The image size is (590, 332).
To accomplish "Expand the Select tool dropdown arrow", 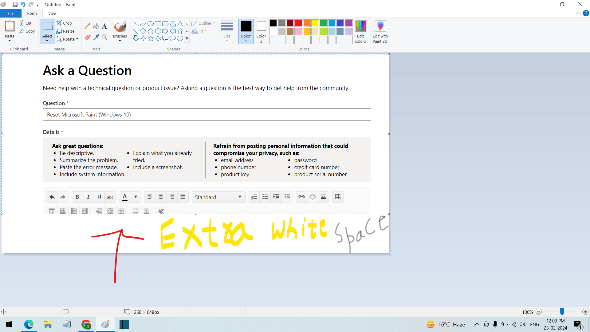I will tap(47, 40).
